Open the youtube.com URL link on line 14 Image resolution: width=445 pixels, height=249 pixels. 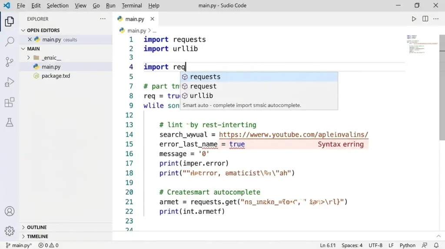(293, 135)
